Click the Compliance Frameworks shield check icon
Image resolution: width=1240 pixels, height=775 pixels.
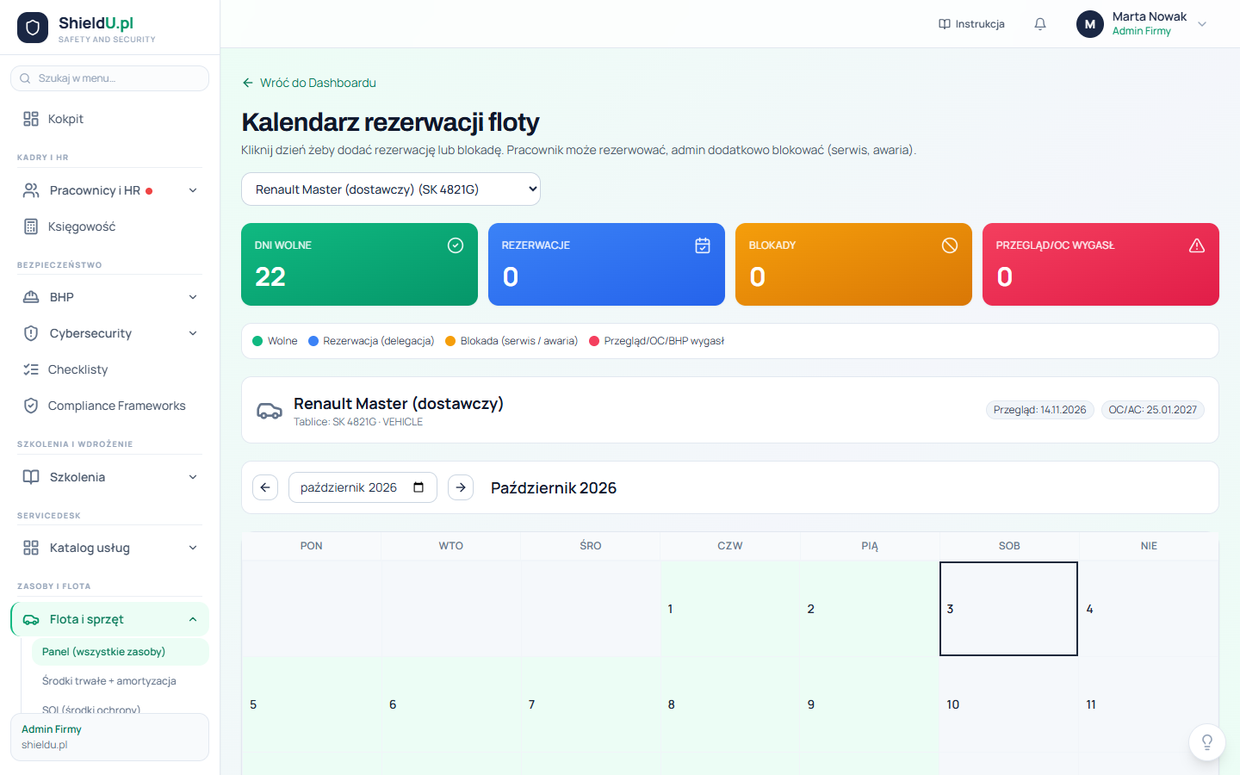31,406
